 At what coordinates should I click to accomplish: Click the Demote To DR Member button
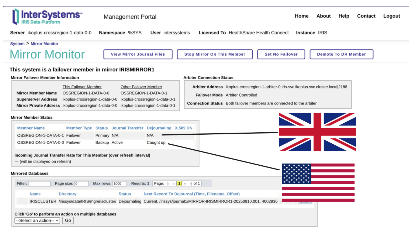click(341, 54)
